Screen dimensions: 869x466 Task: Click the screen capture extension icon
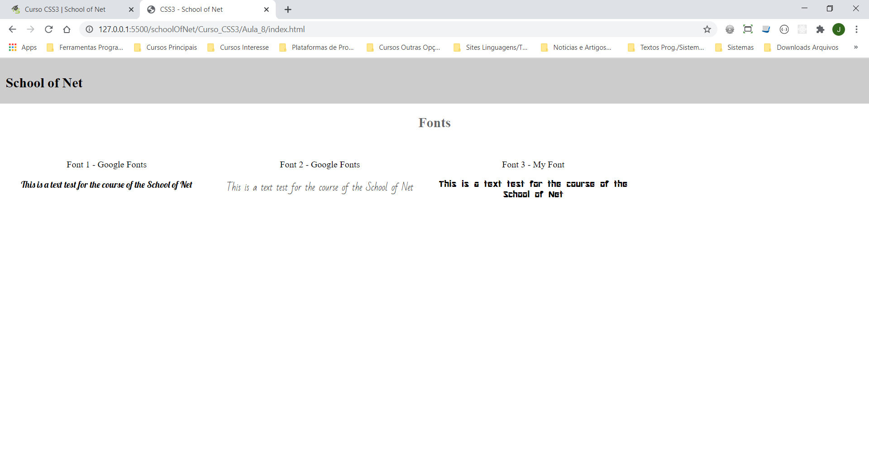[748, 29]
